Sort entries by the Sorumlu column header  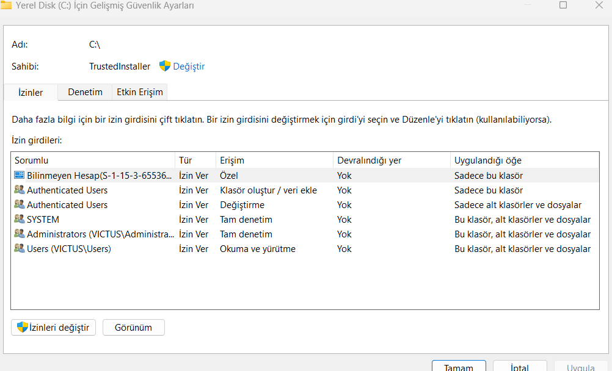92,159
